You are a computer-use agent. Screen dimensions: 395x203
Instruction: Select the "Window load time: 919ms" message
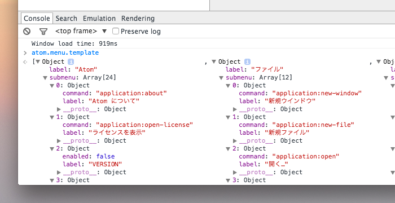(x=74, y=43)
